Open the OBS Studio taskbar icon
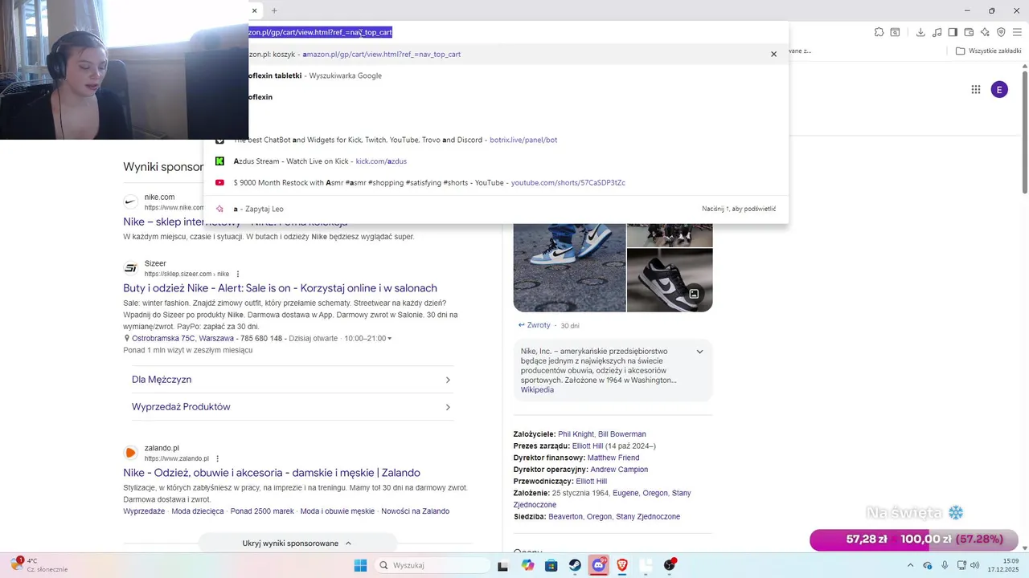This screenshot has width=1029, height=578. (670, 565)
